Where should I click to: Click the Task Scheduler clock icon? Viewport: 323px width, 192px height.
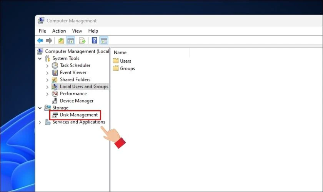[55, 65]
